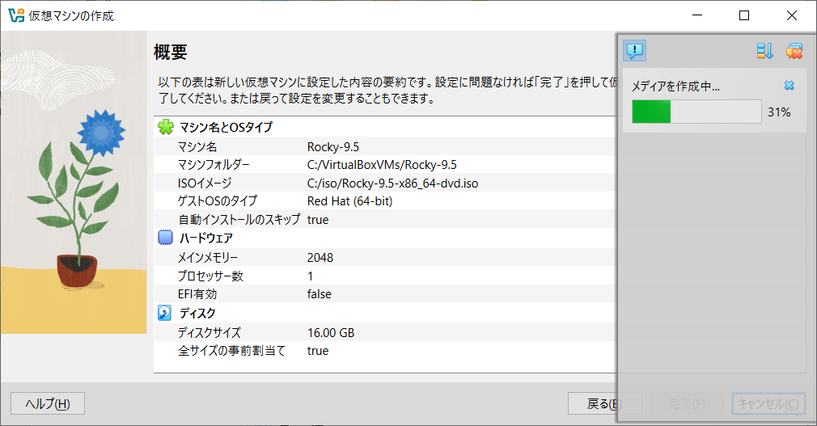Image resolution: width=817 pixels, height=426 pixels.
Task: Click the ディスク section icon
Action: (x=164, y=313)
